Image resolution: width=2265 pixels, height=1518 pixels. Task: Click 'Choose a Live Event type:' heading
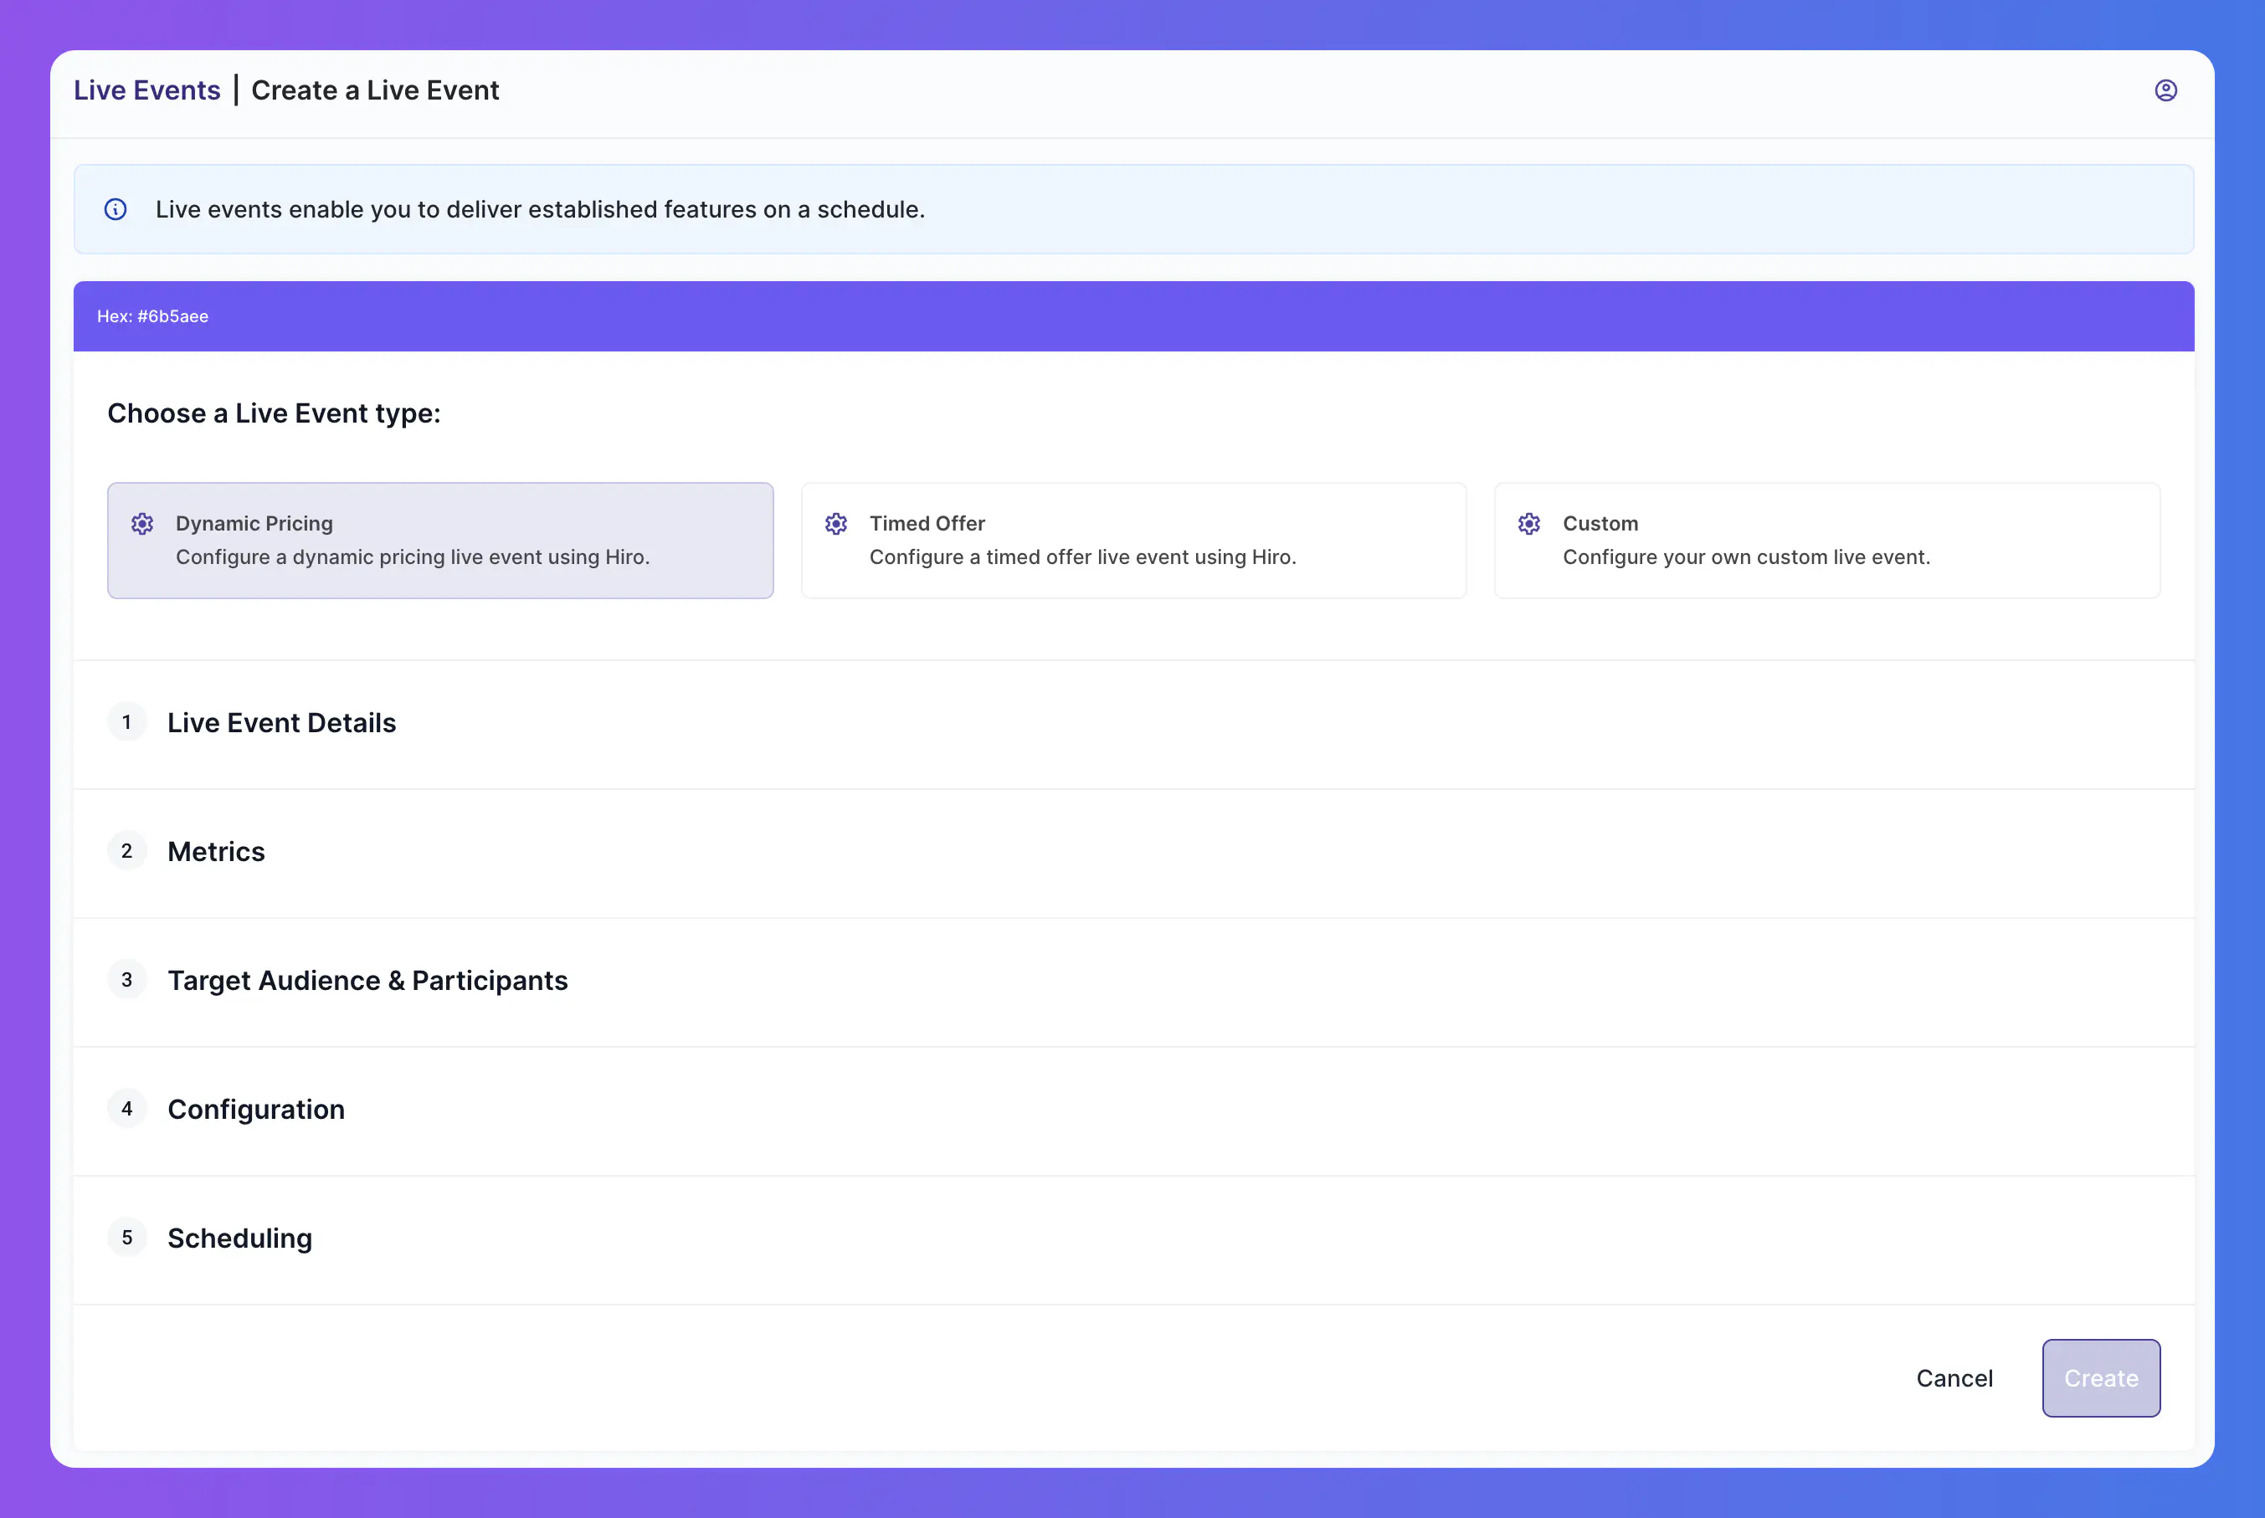274,413
